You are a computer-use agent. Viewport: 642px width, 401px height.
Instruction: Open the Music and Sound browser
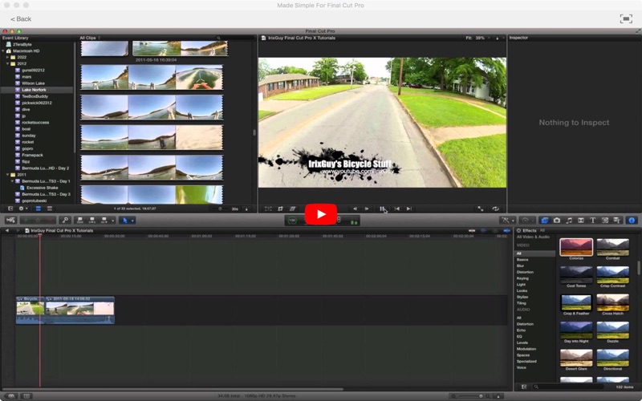point(569,220)
